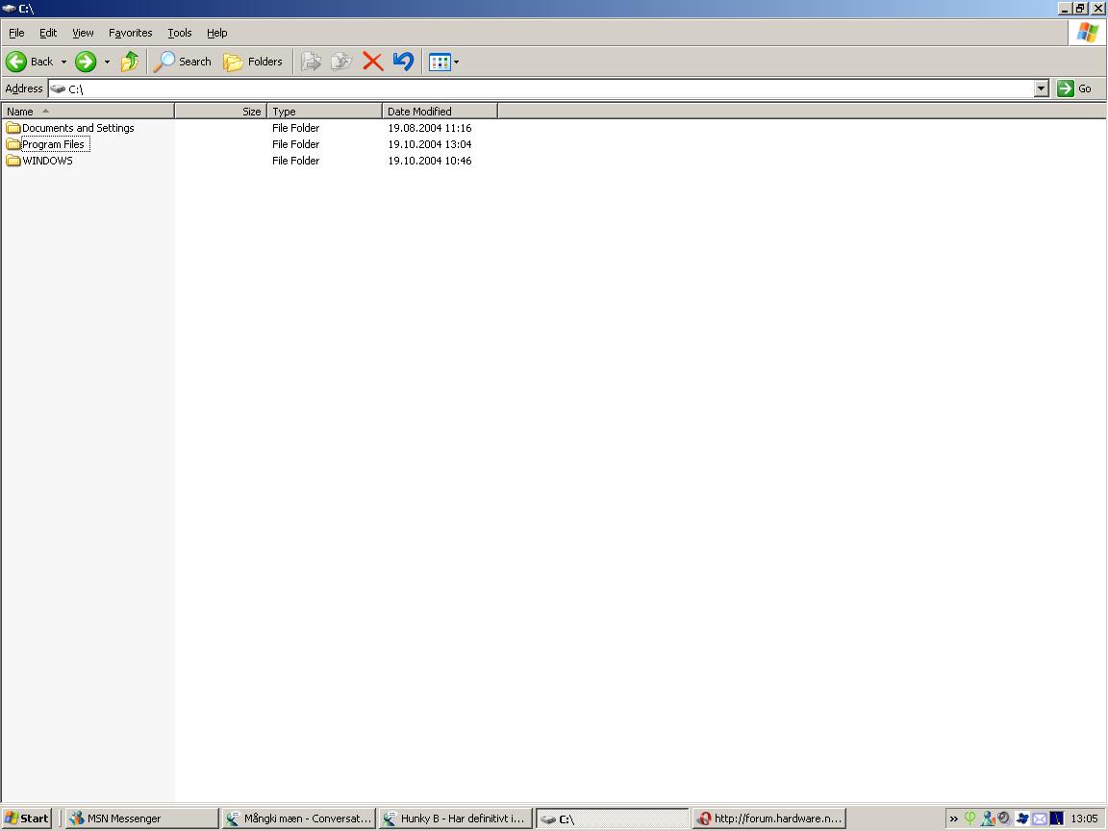
Task: Click the blue butterfly tray icon
Action: pyautogui.click(x=1021, y=818)
